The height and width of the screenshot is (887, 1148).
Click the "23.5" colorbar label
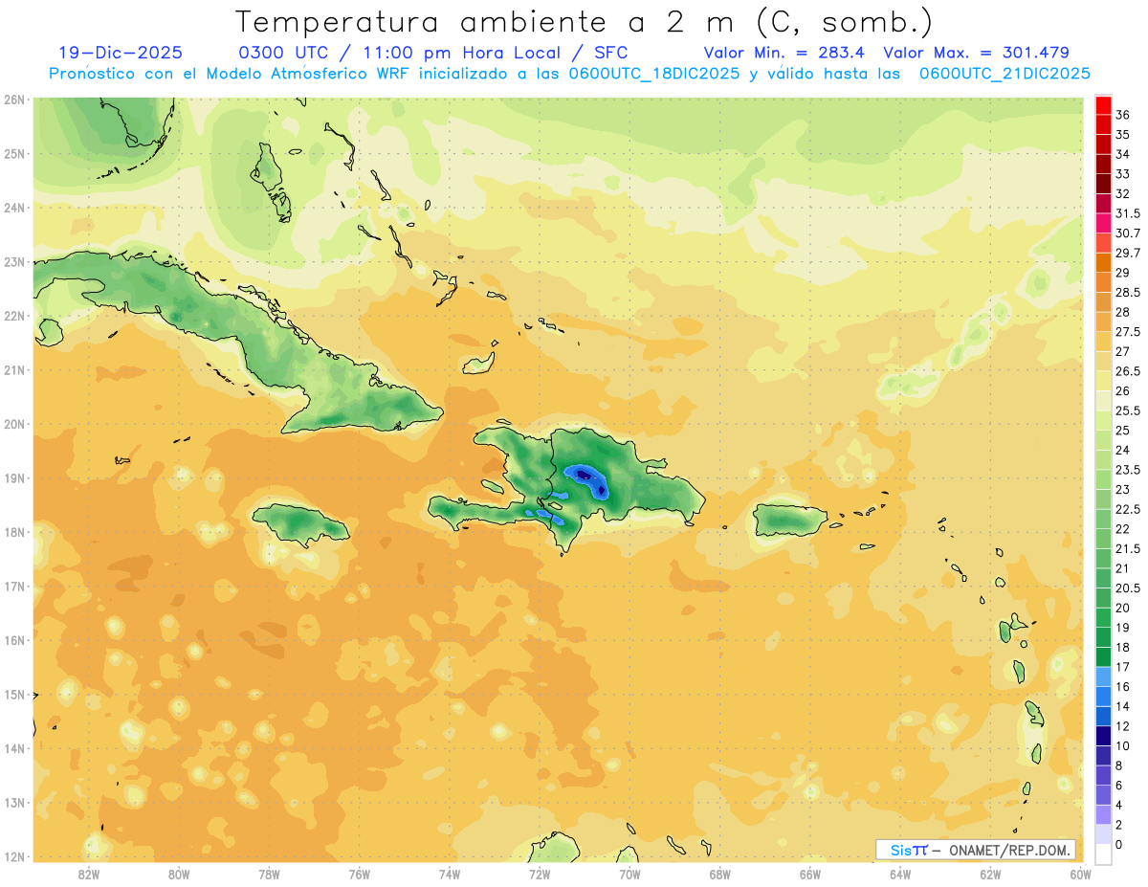pos(1127,470)
